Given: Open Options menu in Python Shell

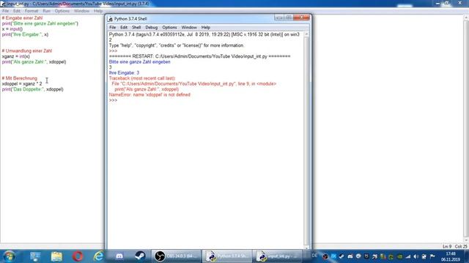Looking at the screenshot, I should (169, 28).
